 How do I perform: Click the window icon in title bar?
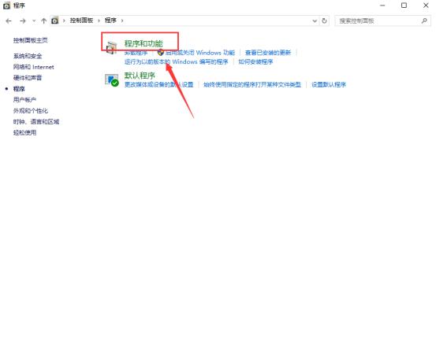pyautogui.click(x=6, y=6)
